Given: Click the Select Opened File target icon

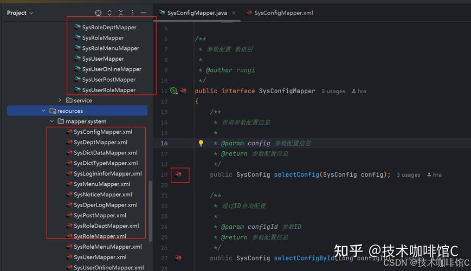Looking at the screenshot, I should [98, 12].
